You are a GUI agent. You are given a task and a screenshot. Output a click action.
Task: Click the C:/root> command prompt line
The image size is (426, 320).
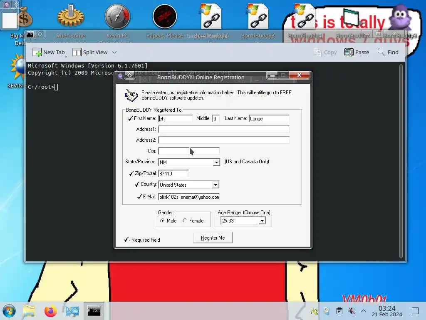pyautogui.click(x=43, y=87)
